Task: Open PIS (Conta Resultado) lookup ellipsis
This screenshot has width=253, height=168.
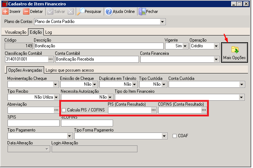Action: pos(154,110)
